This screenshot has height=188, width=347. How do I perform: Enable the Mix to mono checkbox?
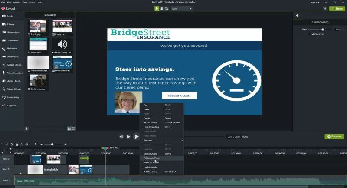point(309,34)
